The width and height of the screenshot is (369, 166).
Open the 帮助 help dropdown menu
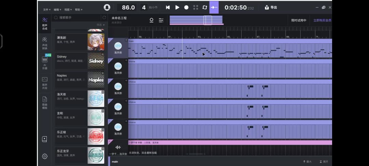[78, 10]
